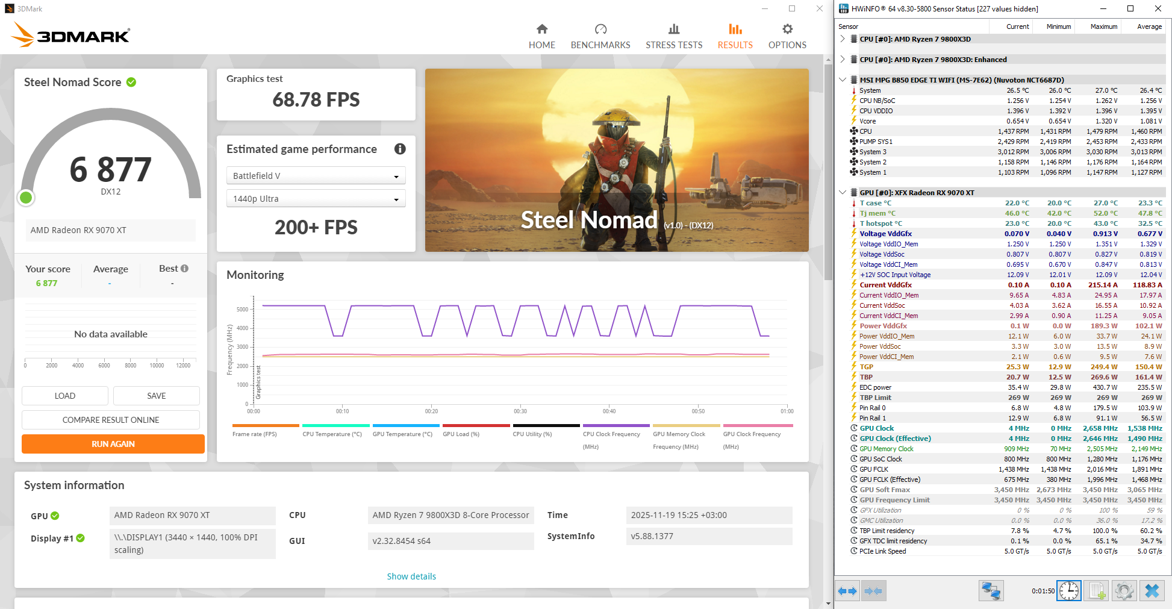Click the HWiNFO collapse arrows icon

(873, 591)
